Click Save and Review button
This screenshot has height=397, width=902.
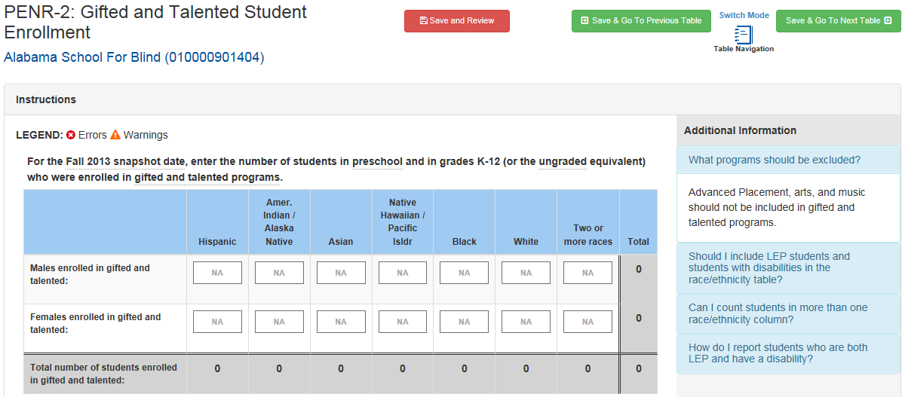457,21
